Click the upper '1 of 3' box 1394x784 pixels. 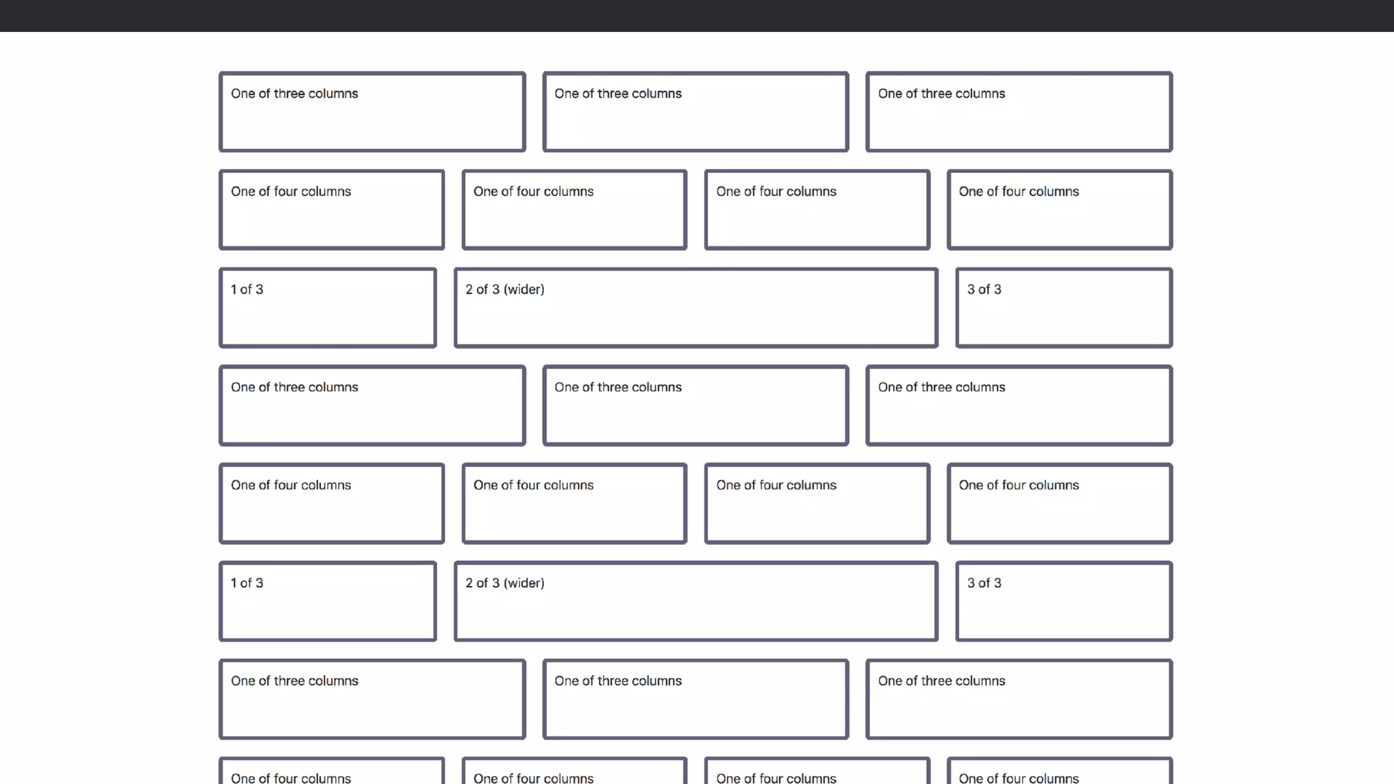tap(327, 308)
